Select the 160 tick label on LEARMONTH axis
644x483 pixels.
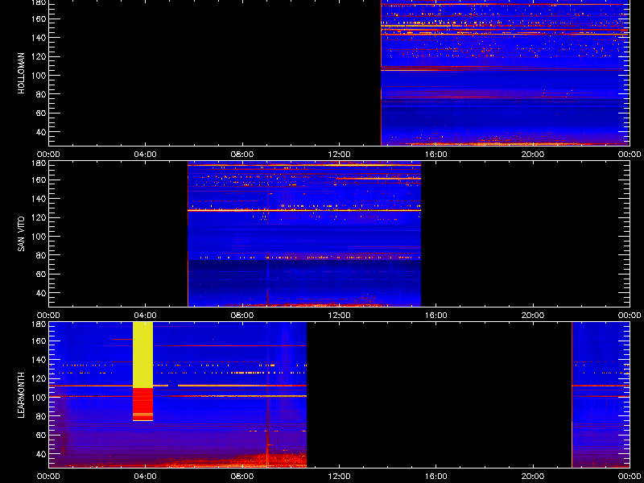click(x=38, y=341)
